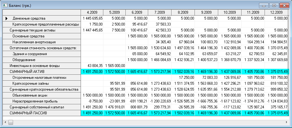Click the 17 250,00 deferred tax cell
Screen dimensions: 292x128
pyautogui.click(x=183, y=78)
